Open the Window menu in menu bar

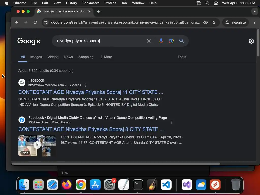[x=138, y=3]
